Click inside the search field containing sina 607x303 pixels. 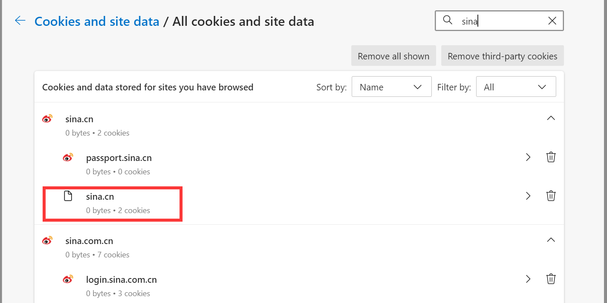click(499, 21)
